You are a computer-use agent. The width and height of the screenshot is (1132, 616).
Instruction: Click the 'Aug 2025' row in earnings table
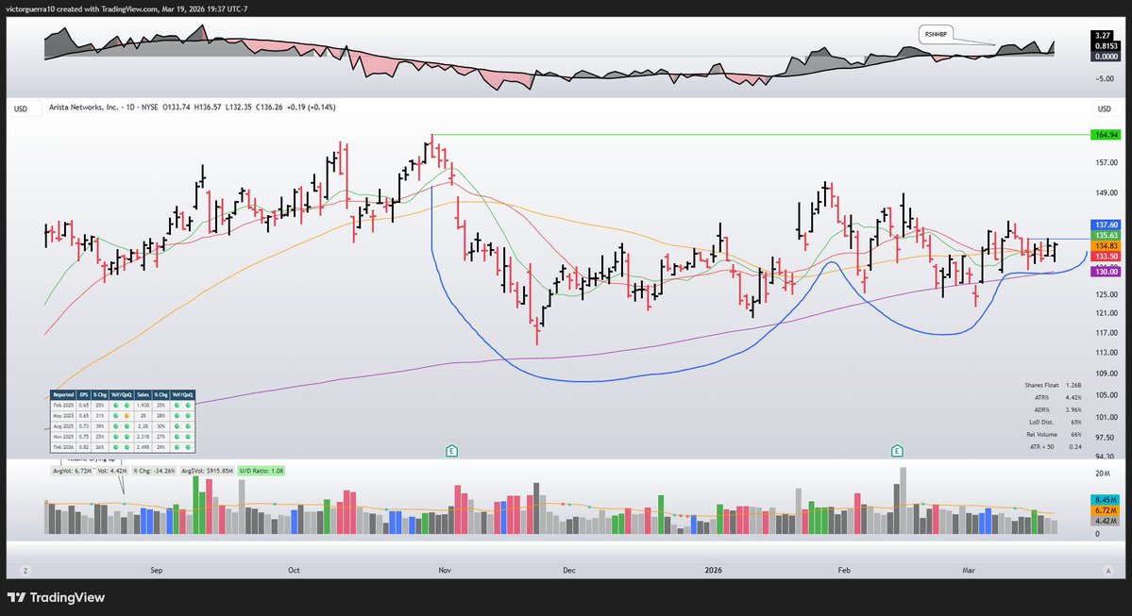click(x=122, y=426)
